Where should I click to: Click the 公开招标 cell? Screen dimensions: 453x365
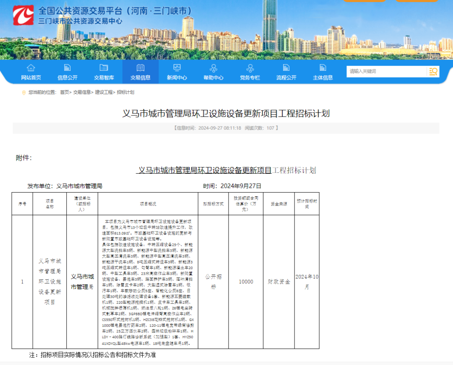pos(213,282)
